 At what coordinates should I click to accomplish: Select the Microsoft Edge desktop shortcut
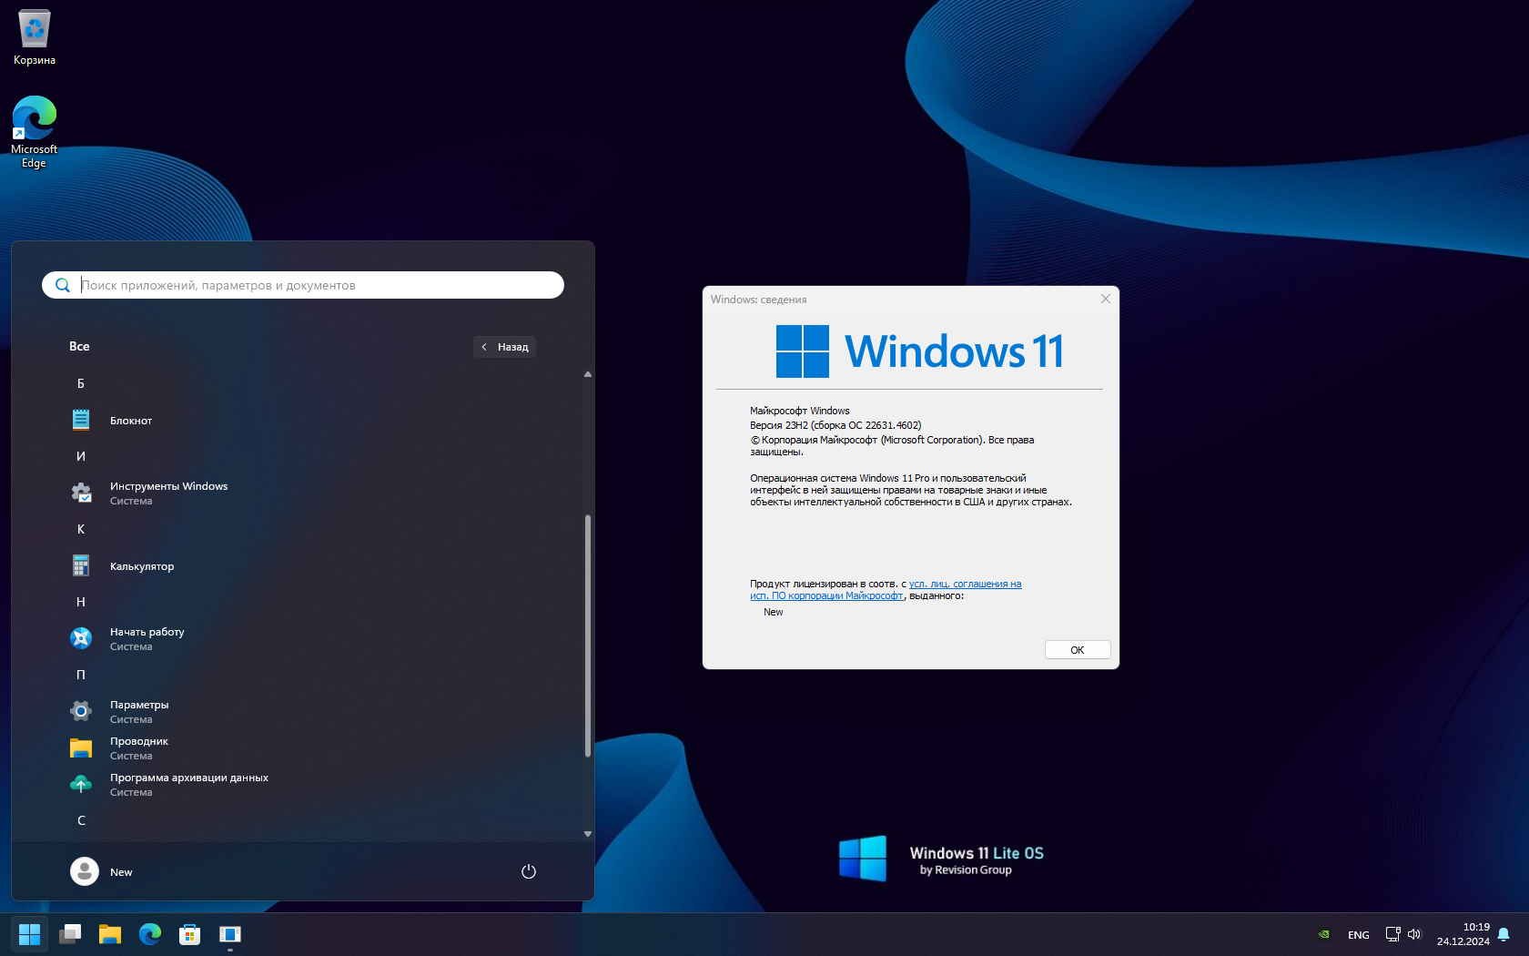pos(34,132)
